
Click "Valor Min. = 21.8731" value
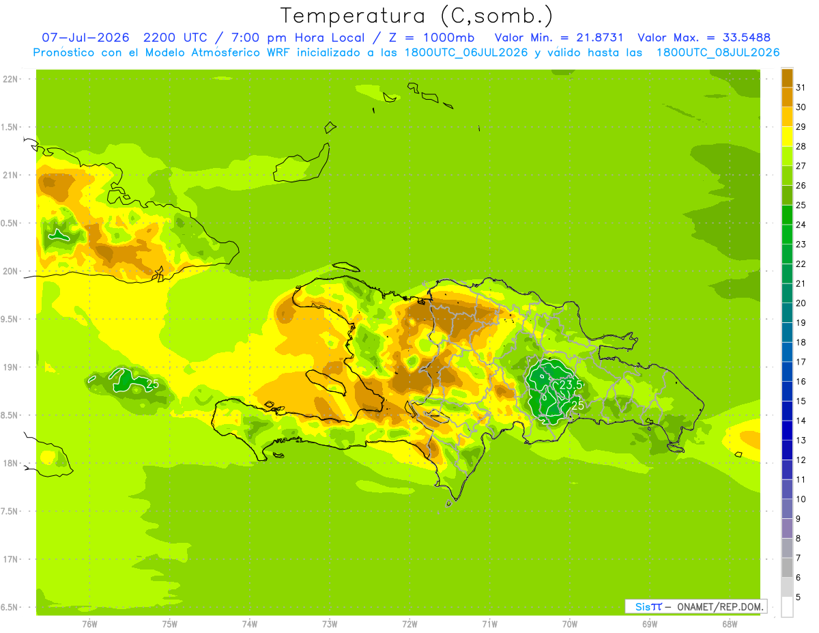(x=559, y=38)
